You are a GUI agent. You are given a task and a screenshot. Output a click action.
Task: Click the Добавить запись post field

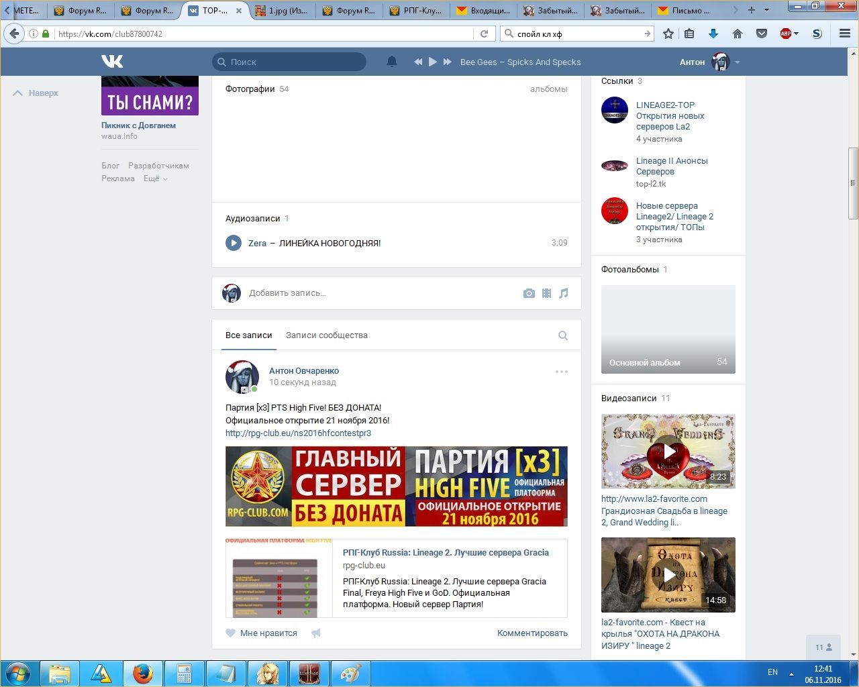point(383,293)
